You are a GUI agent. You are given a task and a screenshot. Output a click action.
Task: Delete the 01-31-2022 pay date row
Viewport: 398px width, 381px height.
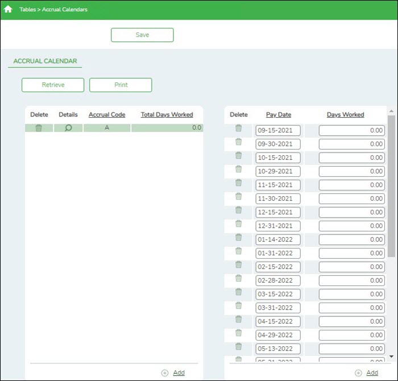tap(238, 251)
